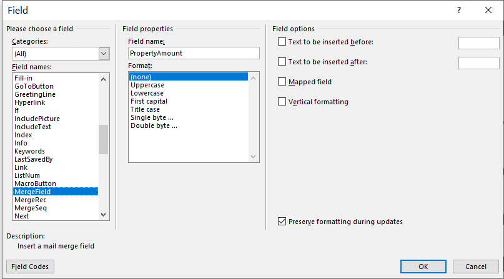Click the Field names list scroll-down arrow
The height and width of the screenshot is (279, 504).
tap(103, 215)
